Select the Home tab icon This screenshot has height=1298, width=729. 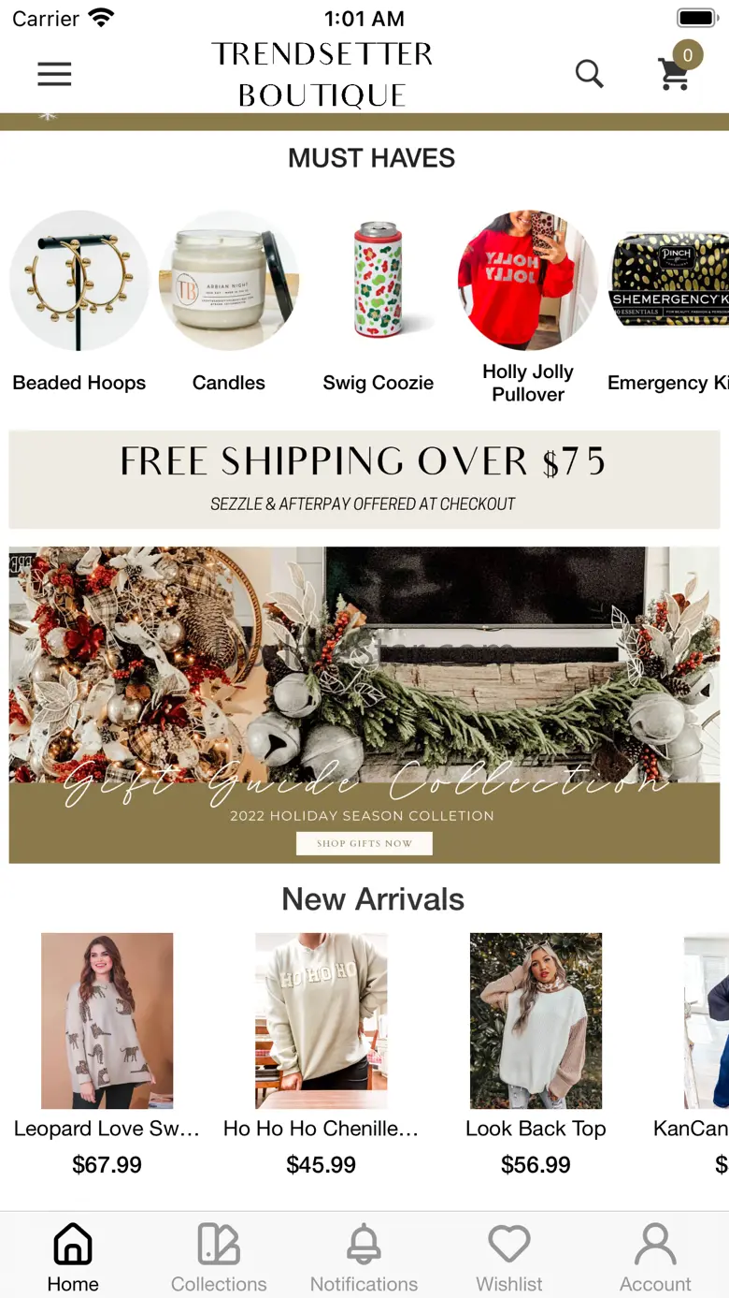[x=73, y=1257]
